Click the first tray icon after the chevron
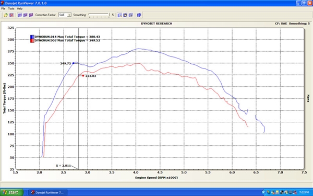The width and height of the screenshot is (313, 196). pyautogui.click(x=268, y=192)
